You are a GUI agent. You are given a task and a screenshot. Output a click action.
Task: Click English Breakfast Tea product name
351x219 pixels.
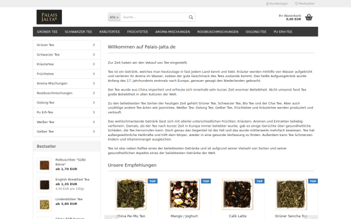point(73,179)
